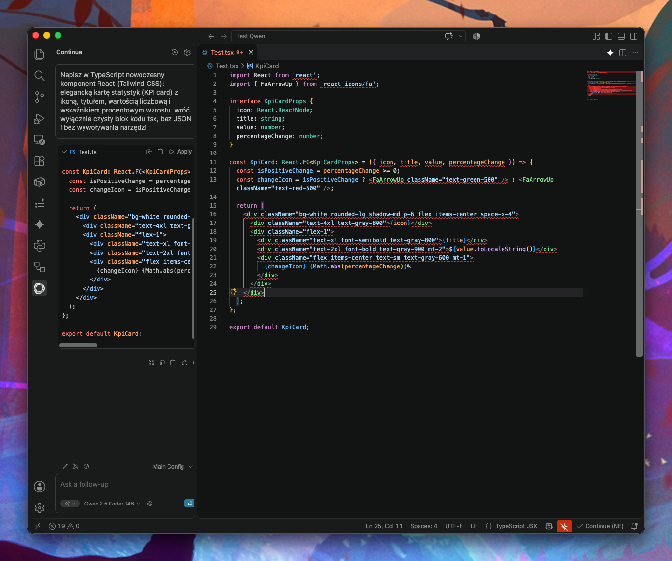Copy the Test.ts code block
The image size is (672, 561).
point(160,152)
